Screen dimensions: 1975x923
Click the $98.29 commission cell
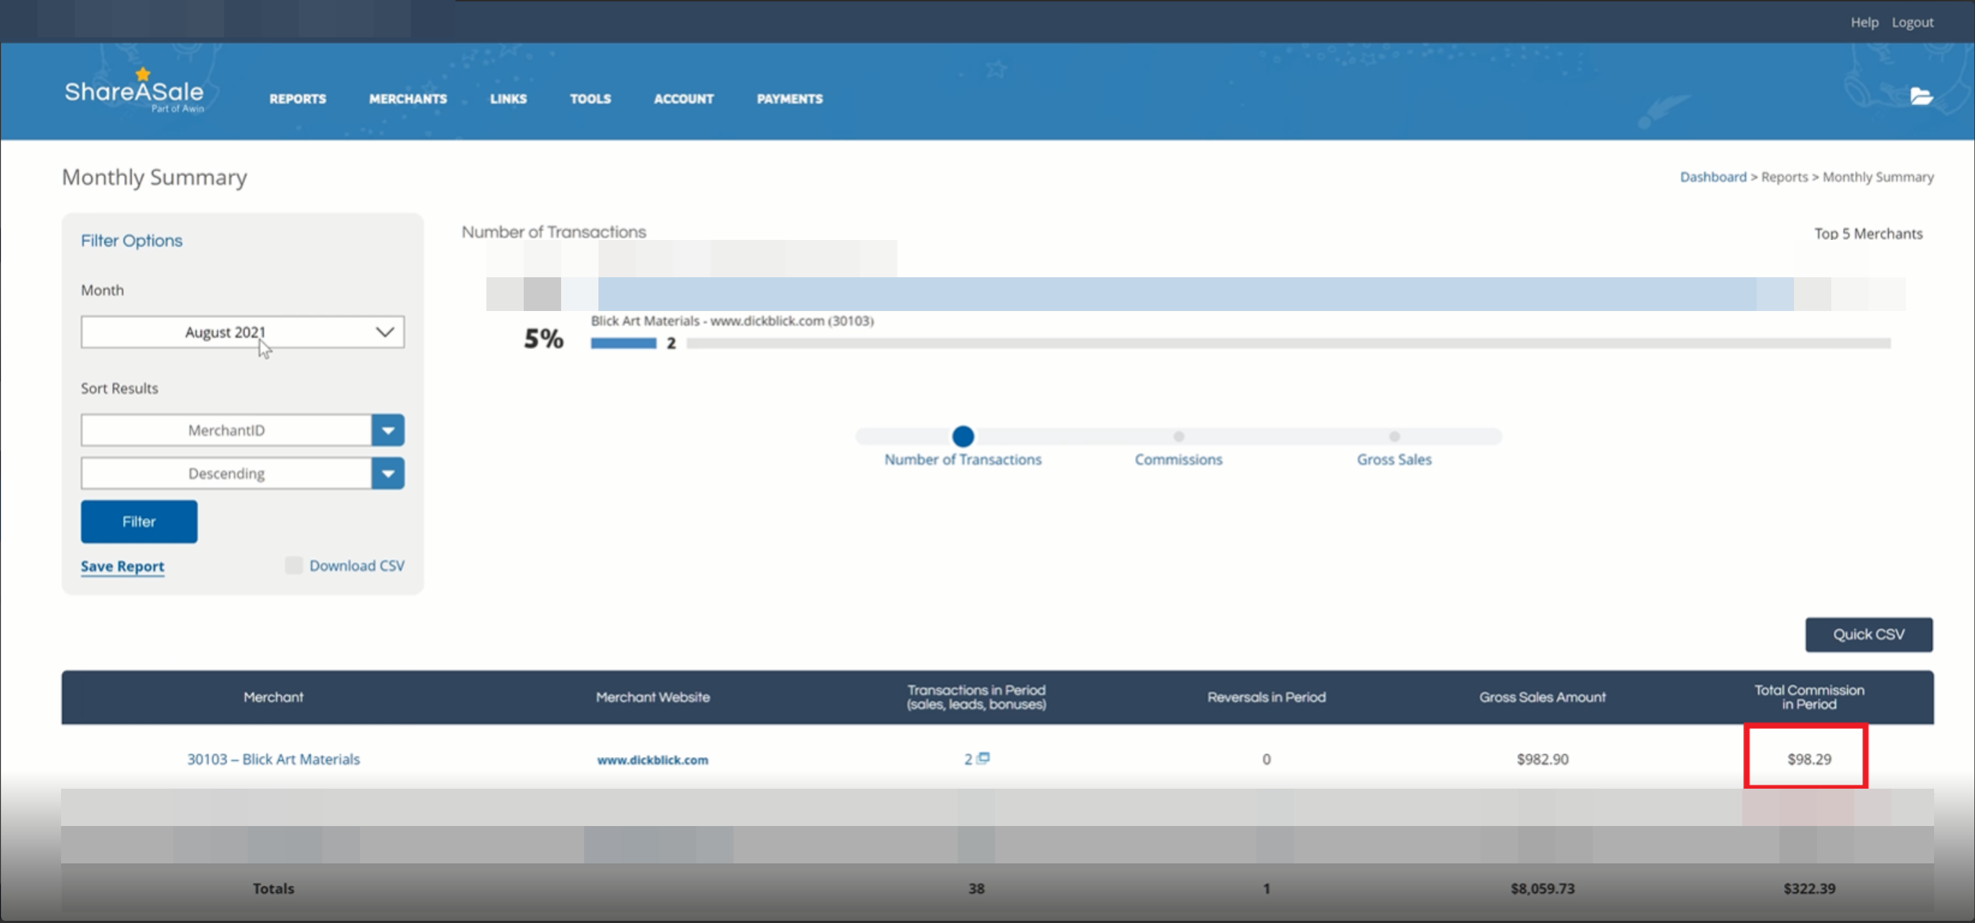click(x=1808, y=759)
